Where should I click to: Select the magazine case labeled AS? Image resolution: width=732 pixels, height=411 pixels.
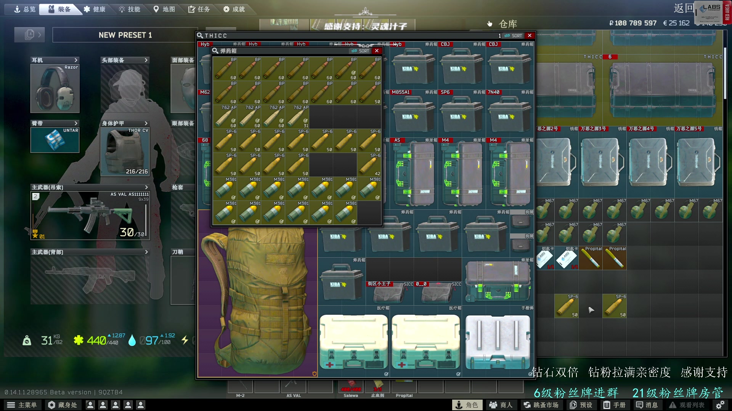coord(414,173)
